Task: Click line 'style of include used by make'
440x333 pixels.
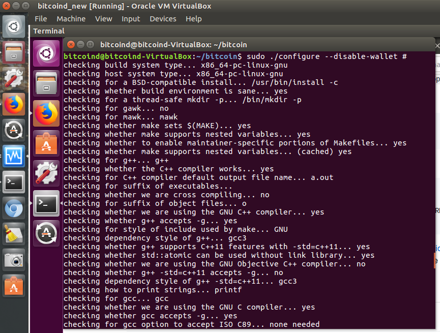Action: pos(175,229)
